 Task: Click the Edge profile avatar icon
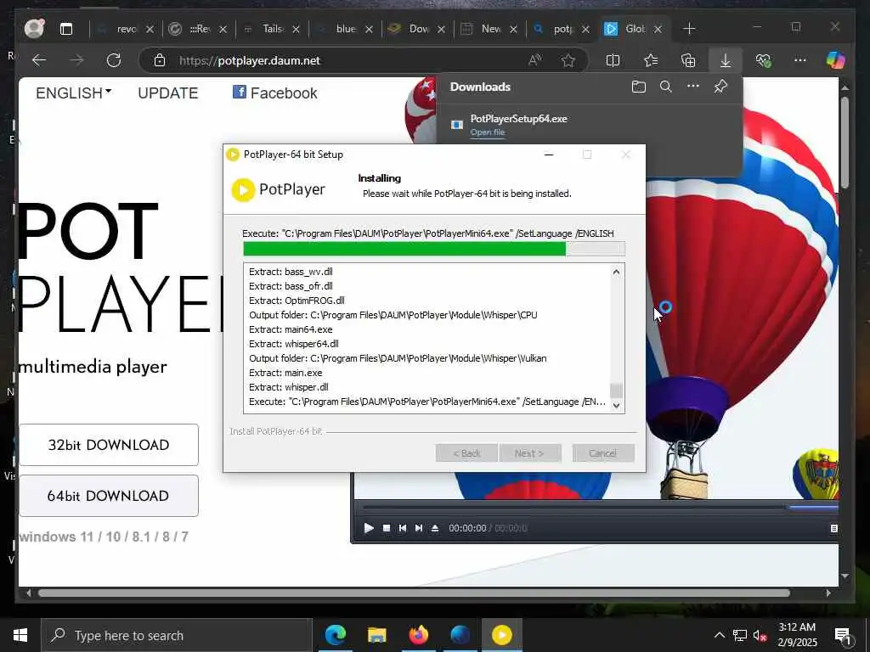click(34, 28)
